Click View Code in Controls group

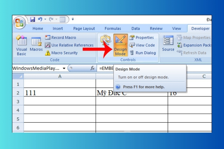tap(142, 45)
